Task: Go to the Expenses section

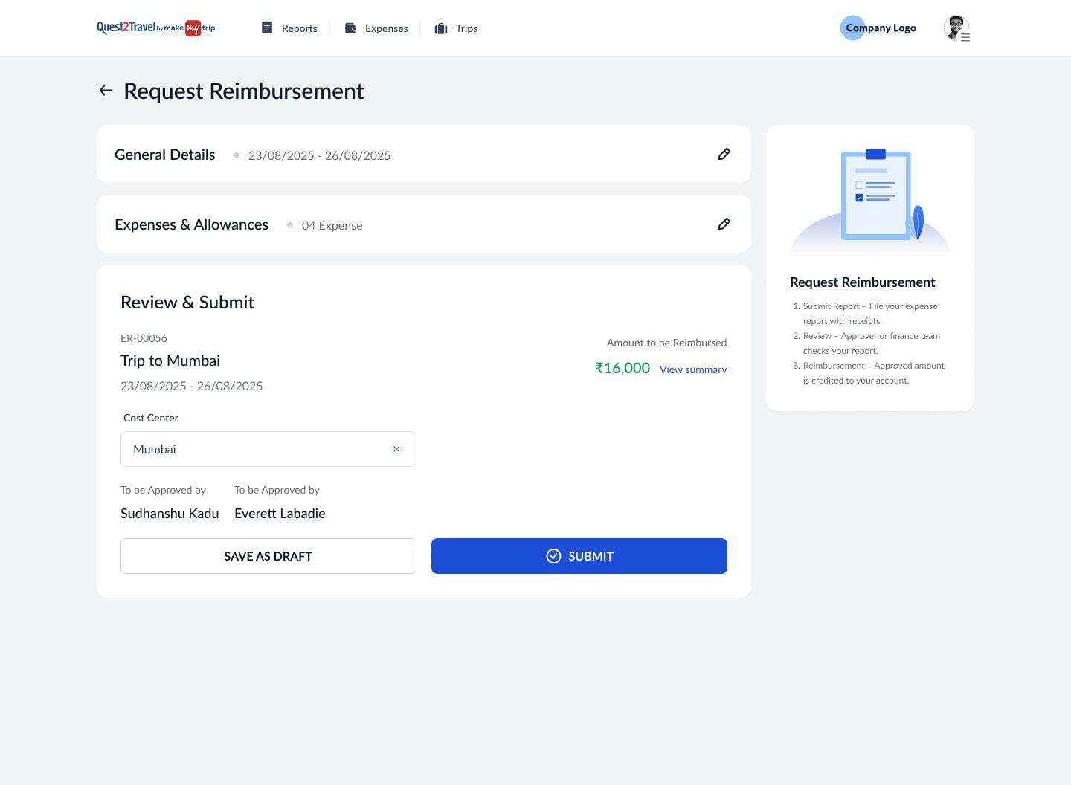Action: (376, 28)
